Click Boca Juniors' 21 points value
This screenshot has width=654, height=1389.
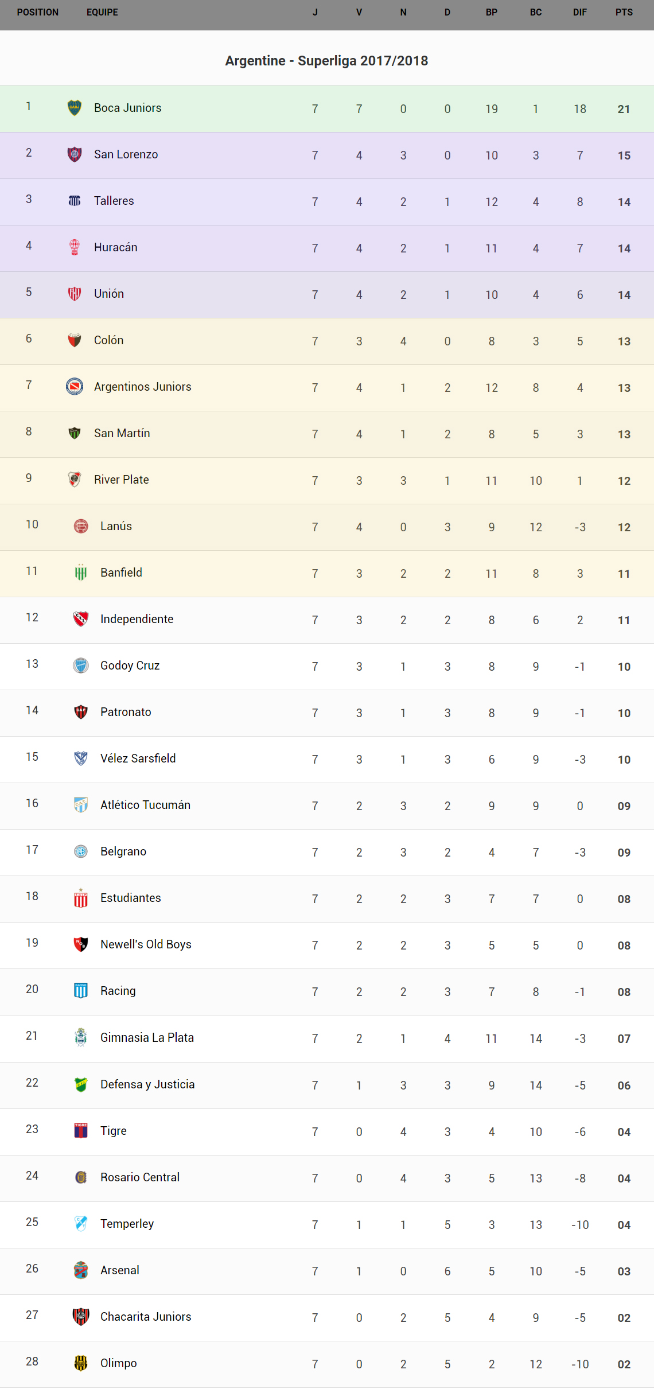[624, 109]
